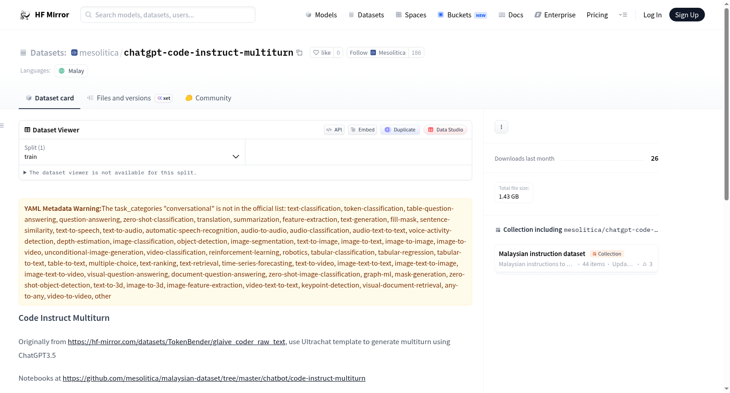This screenshot has height=393, width=730.
Task: Click the 44 items text on collection
Action: point(594,264)
